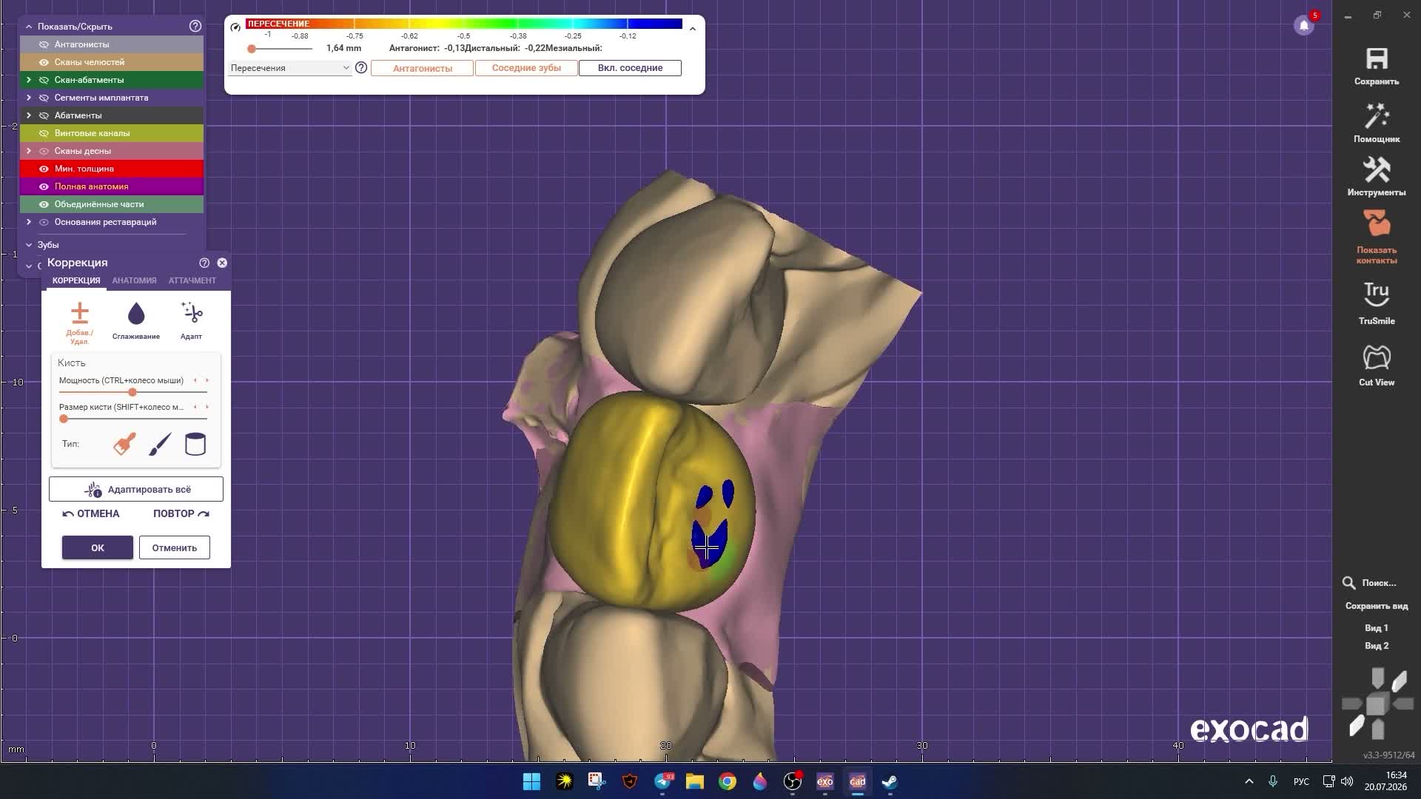Screen dimensions: 1421x799
Task: Open the Помощник wizard icon
Action: (1377, 117)
